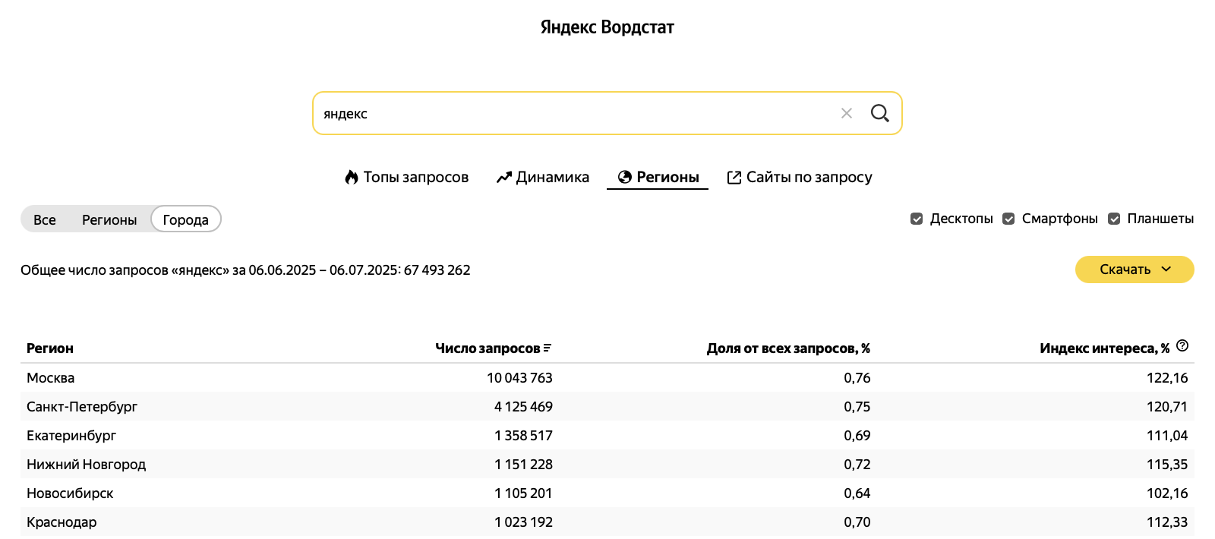Click the interest index 112,33

(x=1167, y=522)
